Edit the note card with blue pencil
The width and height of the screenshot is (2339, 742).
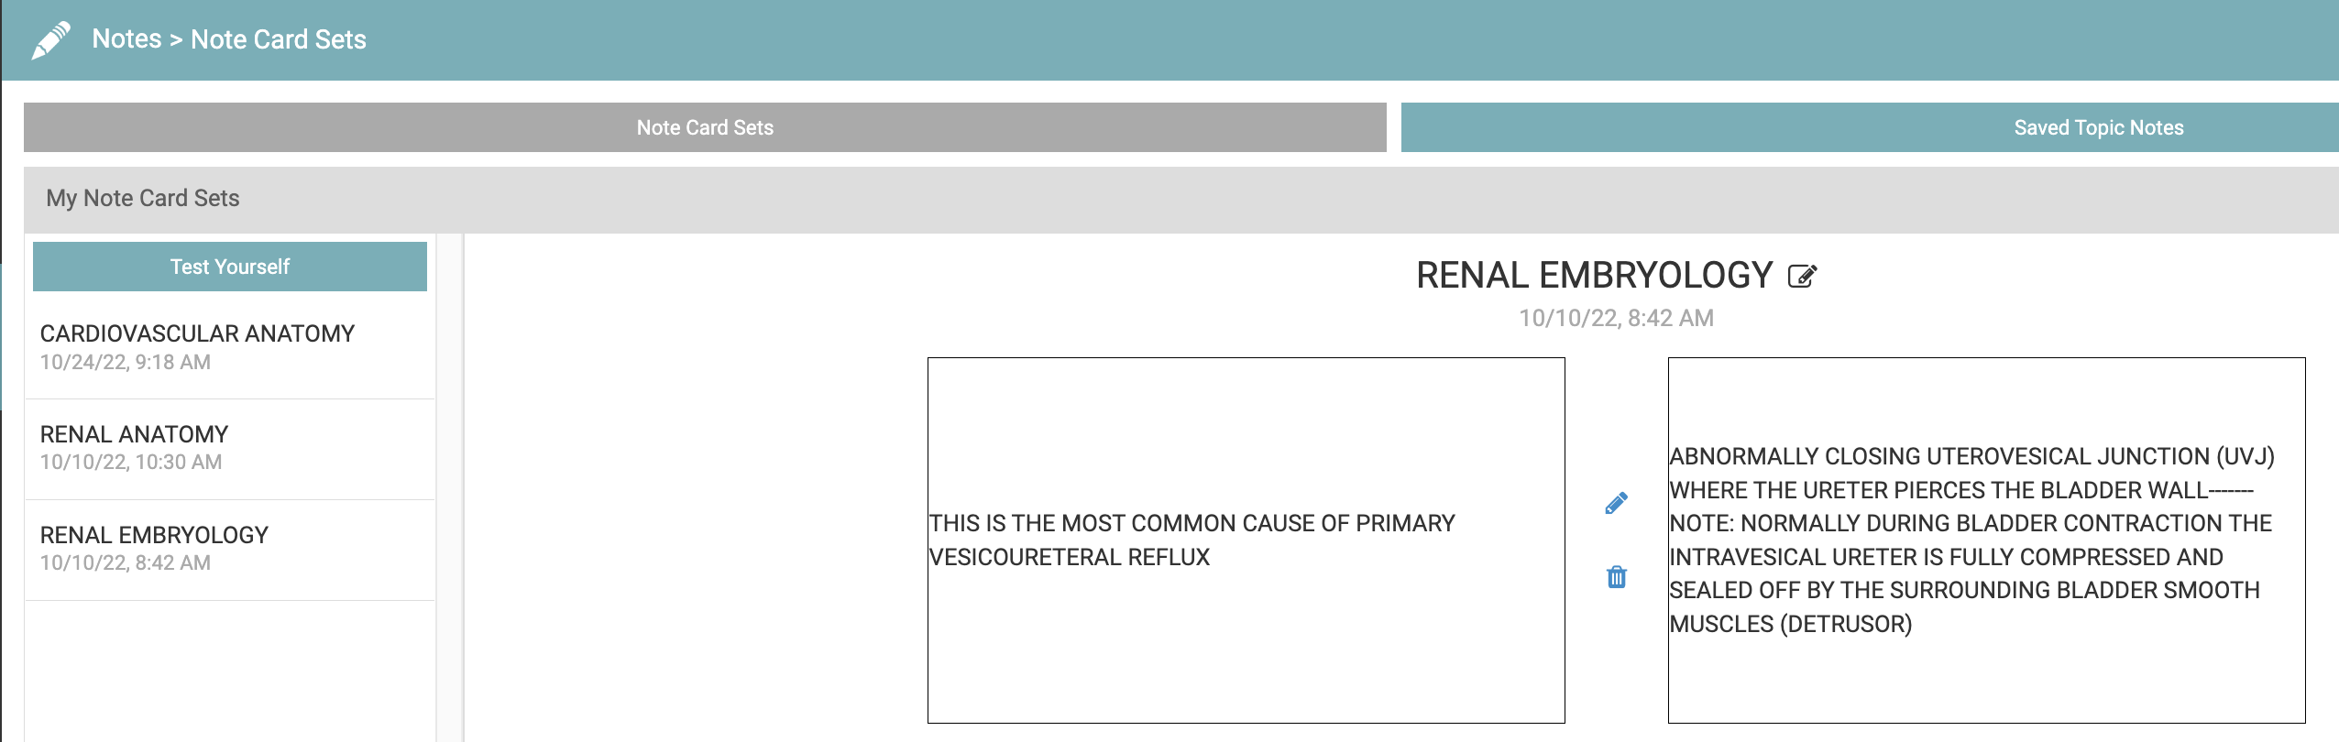1616,503
